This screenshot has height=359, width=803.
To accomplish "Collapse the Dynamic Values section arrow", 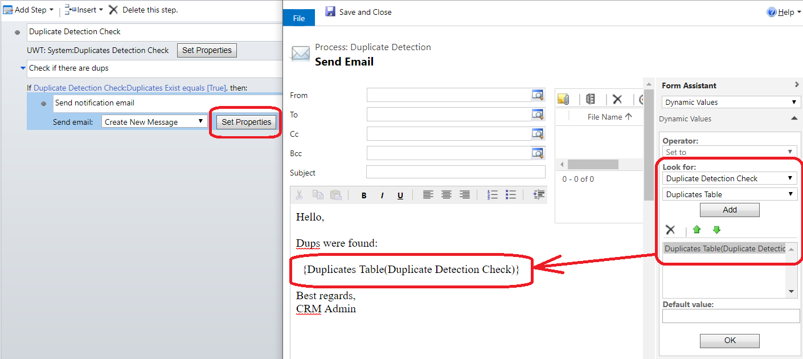I will [x=794, y=119].
